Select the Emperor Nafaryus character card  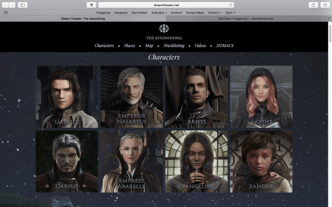[131, 97]
